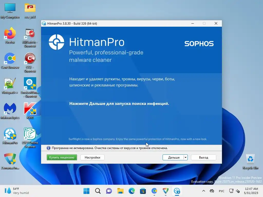This screenshot has height=197, width=263.
Task: Click 'Нажмите Дальше для запуска поиска инфекций' text
Action: pyautogui.click(x=119, y=104)
